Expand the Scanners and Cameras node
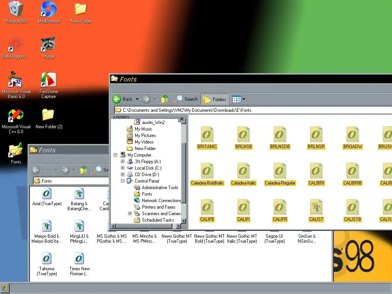 pyautogui.click(x=130, y=214)
